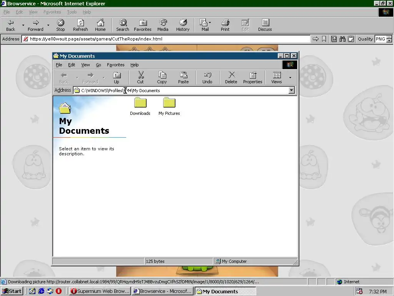Screen dimensions: 394x296
Task: Click Show Desktop quick launch icon
Action: pos(32,291)
